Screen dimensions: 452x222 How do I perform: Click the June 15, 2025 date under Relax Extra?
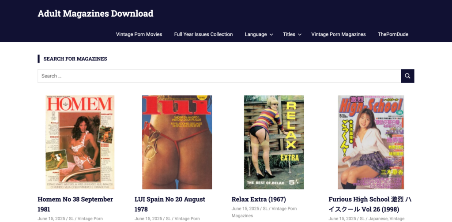[x=245, y=209]
